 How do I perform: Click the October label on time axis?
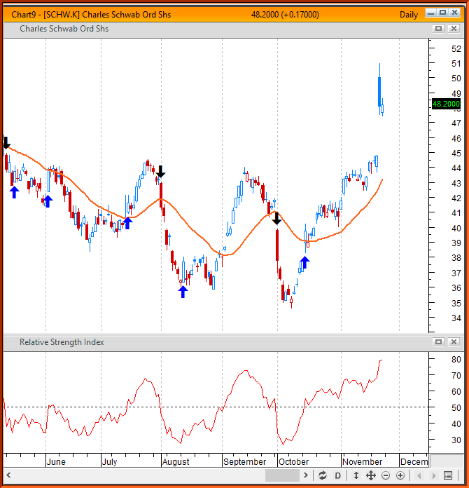point(294,461)
